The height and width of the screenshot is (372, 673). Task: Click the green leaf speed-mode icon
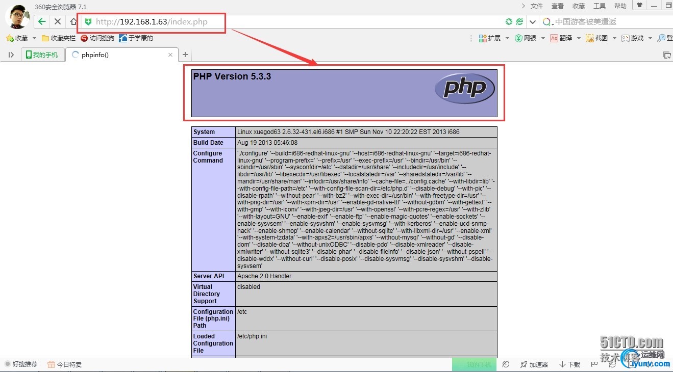click(519, 22)
